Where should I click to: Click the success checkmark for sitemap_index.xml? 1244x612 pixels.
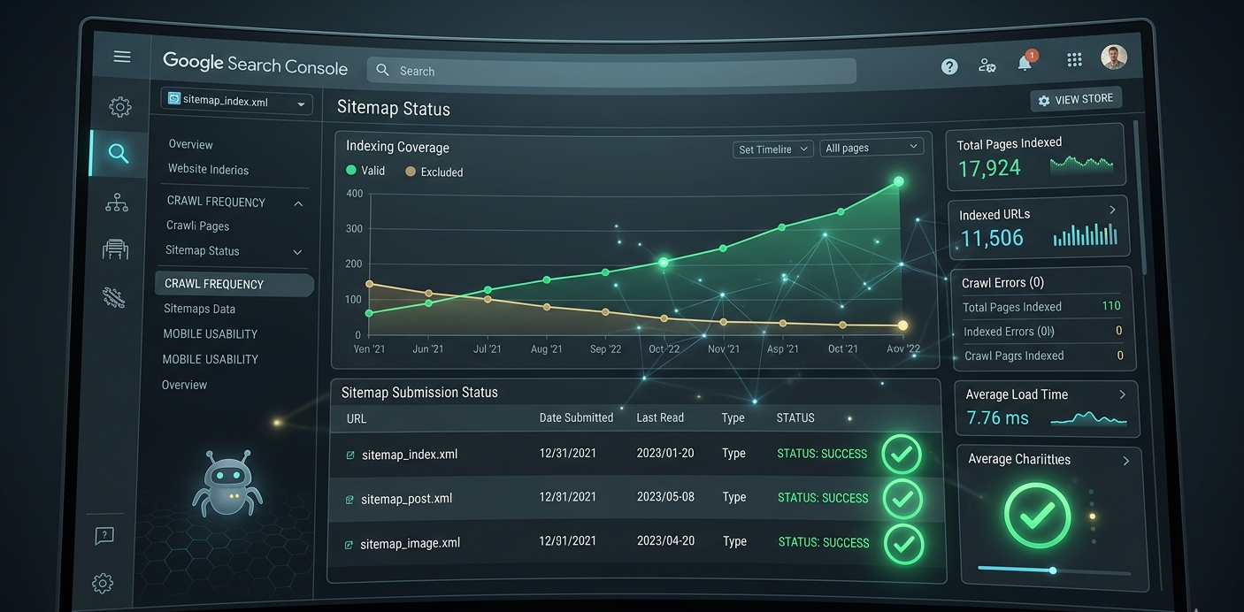pos(902,455)
